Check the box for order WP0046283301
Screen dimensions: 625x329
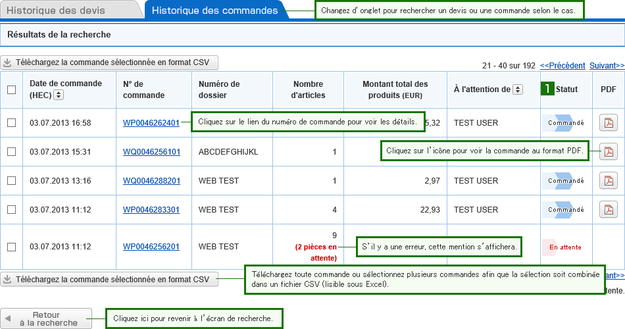coord(12,209)
